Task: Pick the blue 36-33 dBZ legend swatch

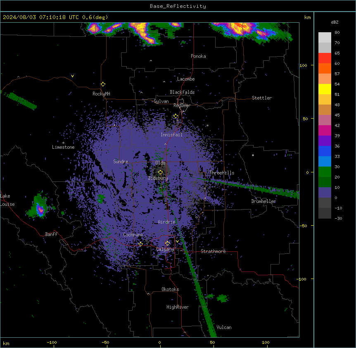Action: tap(325, 151)
